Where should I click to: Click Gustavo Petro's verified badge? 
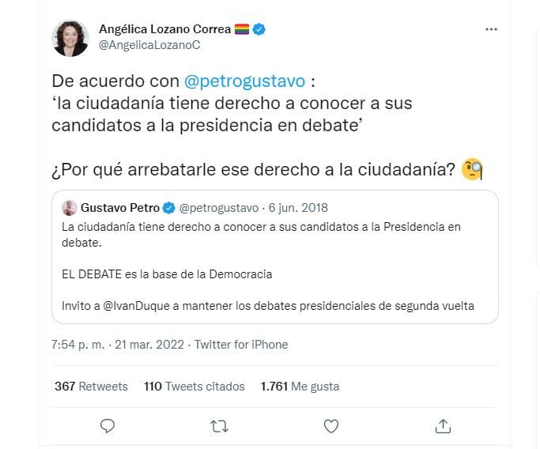[x=169, y=209]
